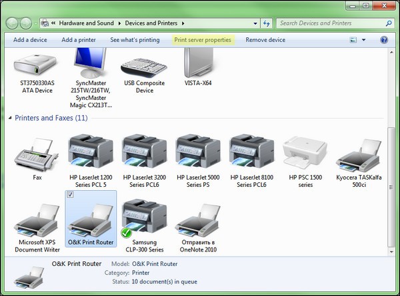Click Remove device button
This screenshot has height=296, width=400.
(265, 40)
